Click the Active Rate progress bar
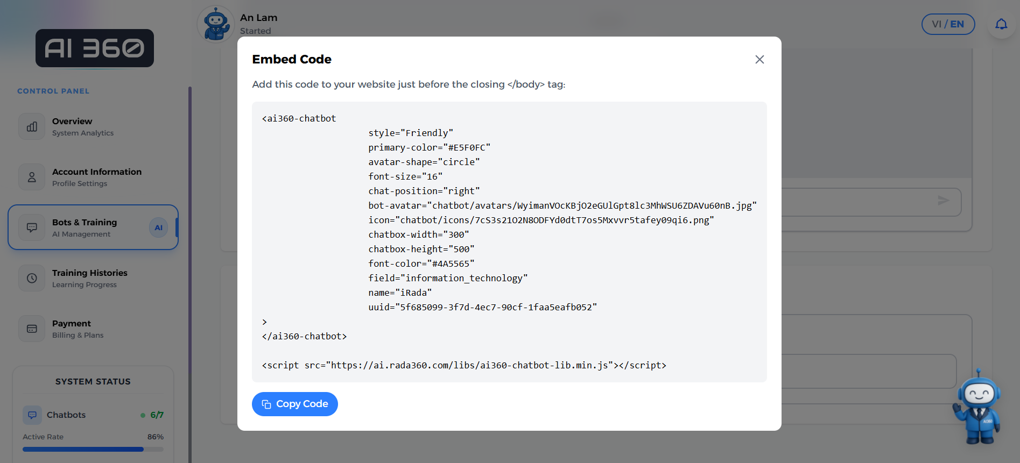 click(x=93, y=449)
